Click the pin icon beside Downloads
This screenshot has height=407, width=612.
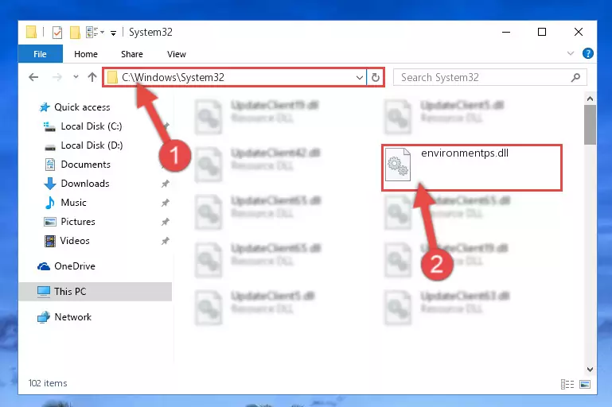166,184
